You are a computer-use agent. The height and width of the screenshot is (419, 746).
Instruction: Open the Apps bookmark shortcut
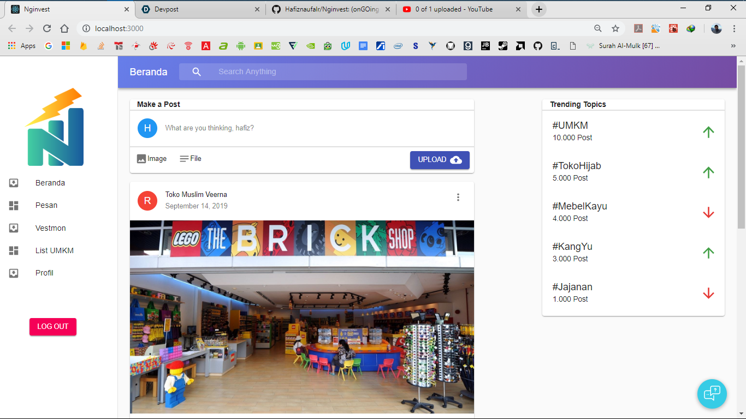[22, 46]
